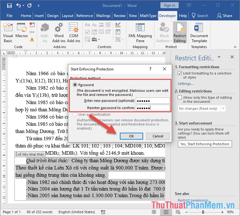Viewport: 240px width, 216px height.
Task: Click macro recording status bar icon
Action: click(103, 212)
